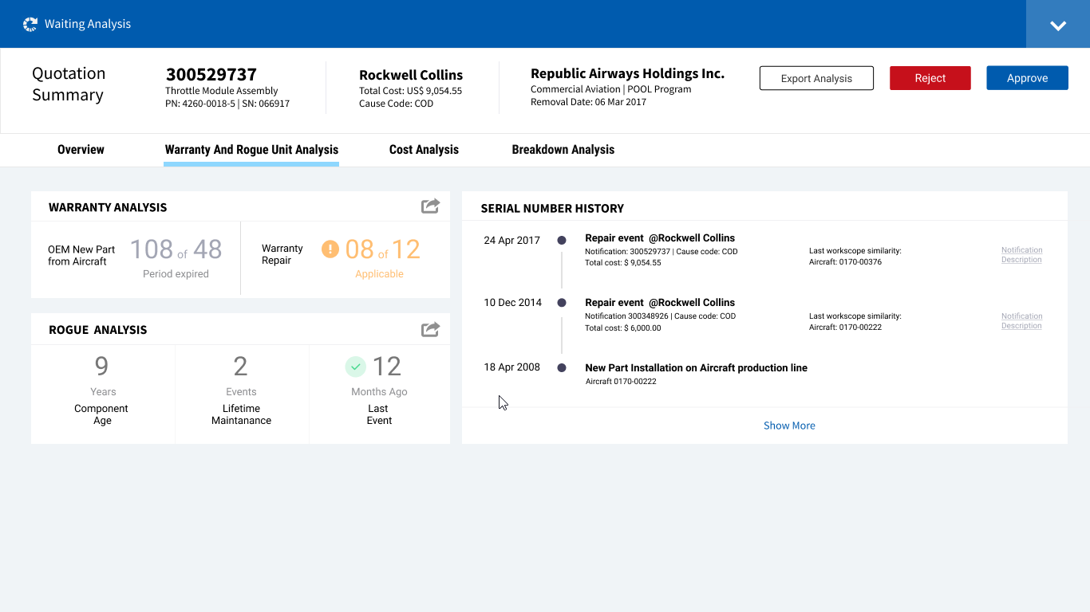Reject the quotation
The image size is (1090, 612).
pos(930,78)
